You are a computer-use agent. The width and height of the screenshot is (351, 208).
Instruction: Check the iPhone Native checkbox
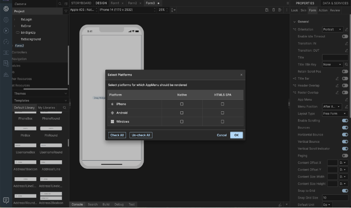tap(182, 104)
